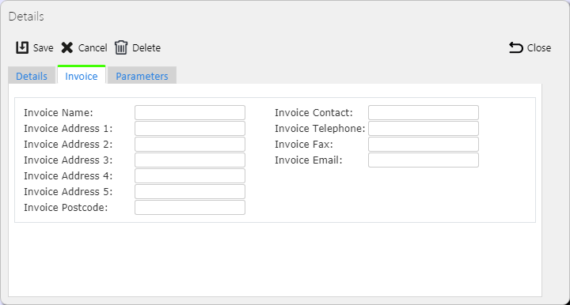The width and height of the screenshot is (570, 305).
Task: Click the Details window title text
Action: (26, 17)
